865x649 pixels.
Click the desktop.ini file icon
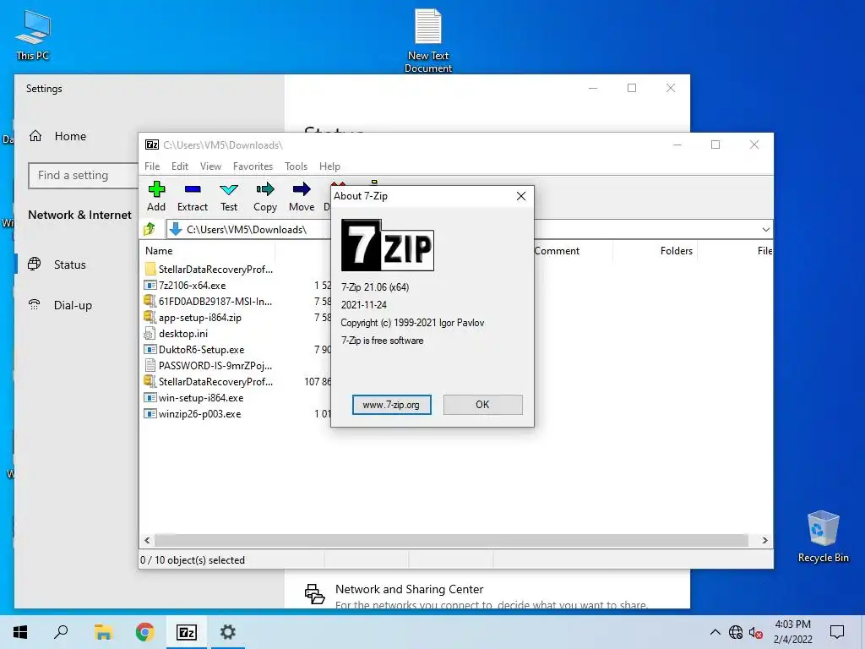150,333
